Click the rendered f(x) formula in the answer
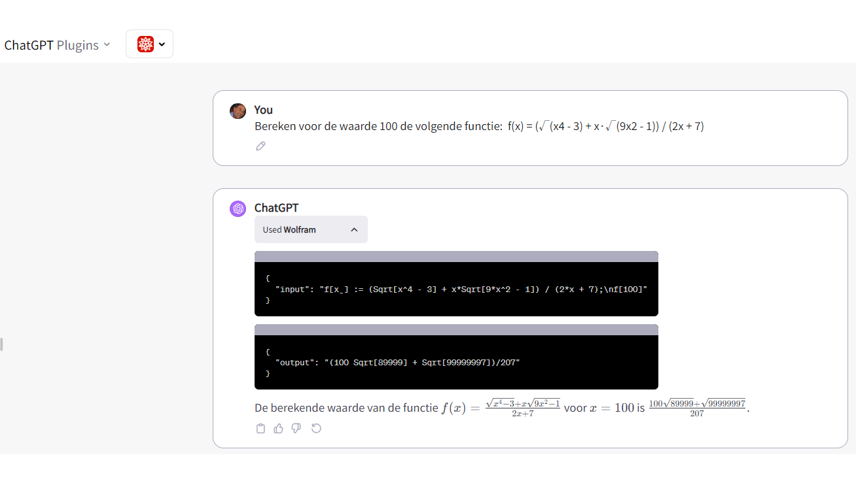The height and width of the screenshot is (481, 856). pyautogui.click(x=501, y=408)
